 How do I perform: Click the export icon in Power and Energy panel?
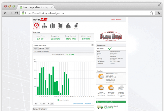[93, 45]
